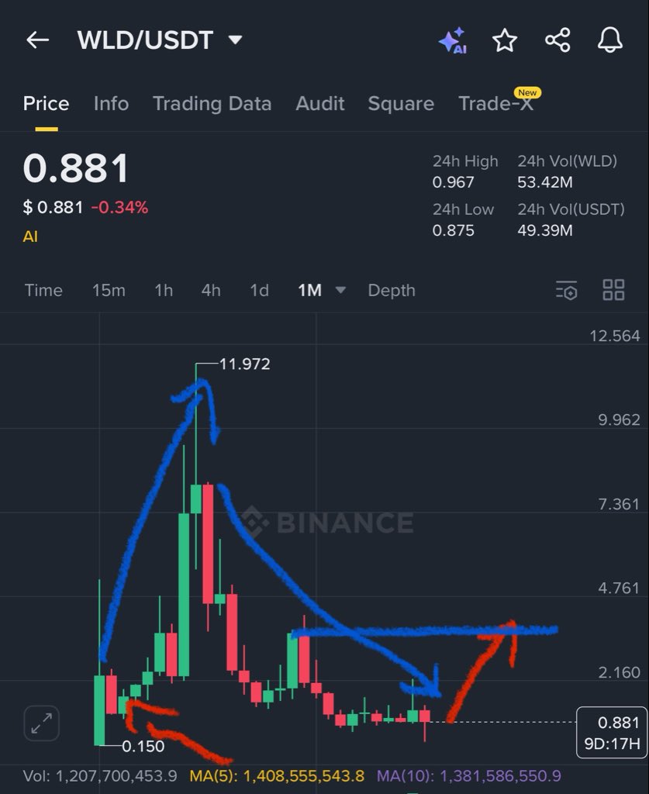Open chart indicator settings icon
This screenshot has width=649, height=794.
566,290
